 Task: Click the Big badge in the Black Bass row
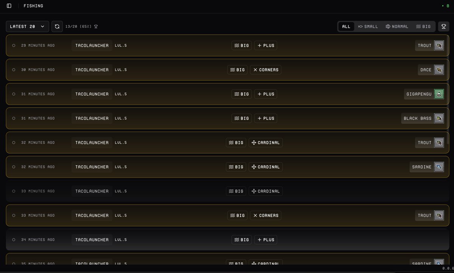coord(241,118)
